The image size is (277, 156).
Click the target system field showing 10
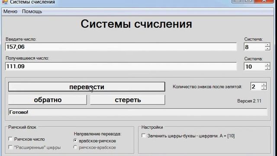pos(254,66)
